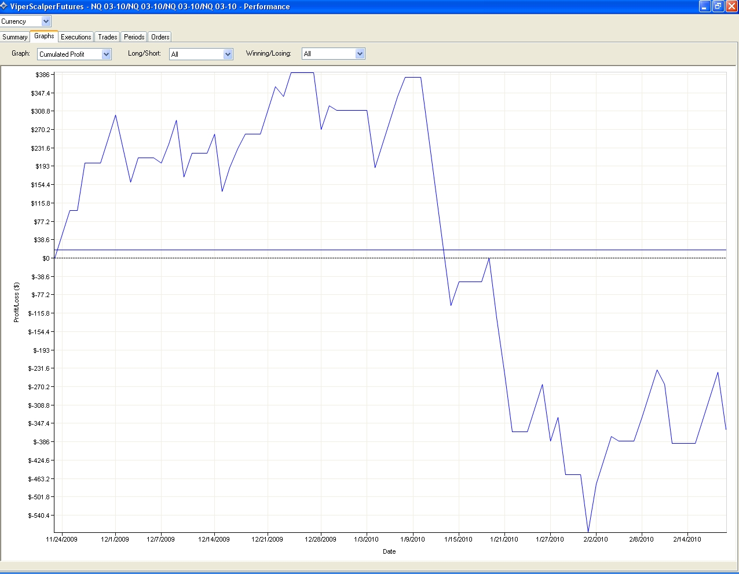Click the 12/1/2009 date label

[x=115, y=539]
